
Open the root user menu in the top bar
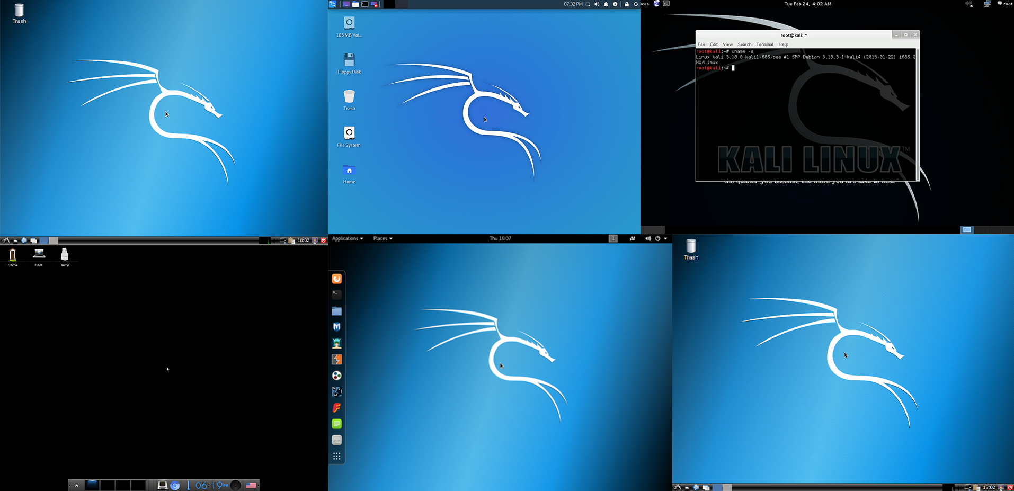pyautogui.click(x=1005, y=4)
